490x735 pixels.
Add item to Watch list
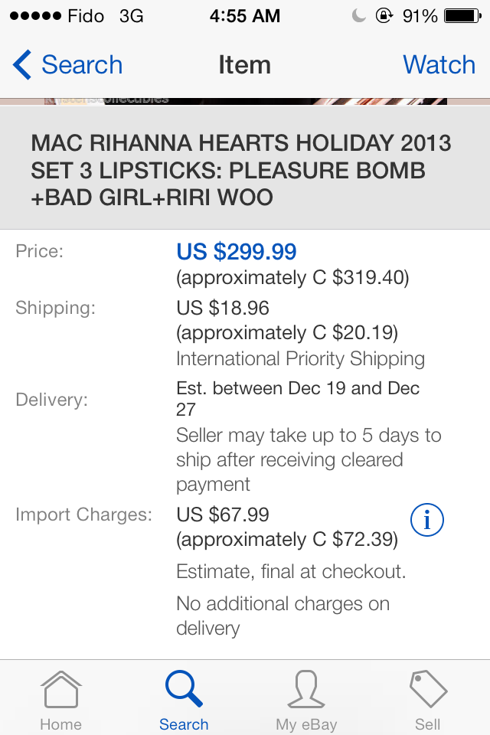coord(439,64)
